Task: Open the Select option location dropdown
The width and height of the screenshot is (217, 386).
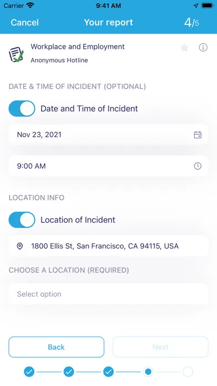Action: tap(108, 294)
